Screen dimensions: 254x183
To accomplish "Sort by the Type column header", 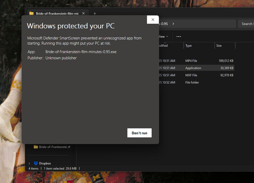I will tap(199, 46).
